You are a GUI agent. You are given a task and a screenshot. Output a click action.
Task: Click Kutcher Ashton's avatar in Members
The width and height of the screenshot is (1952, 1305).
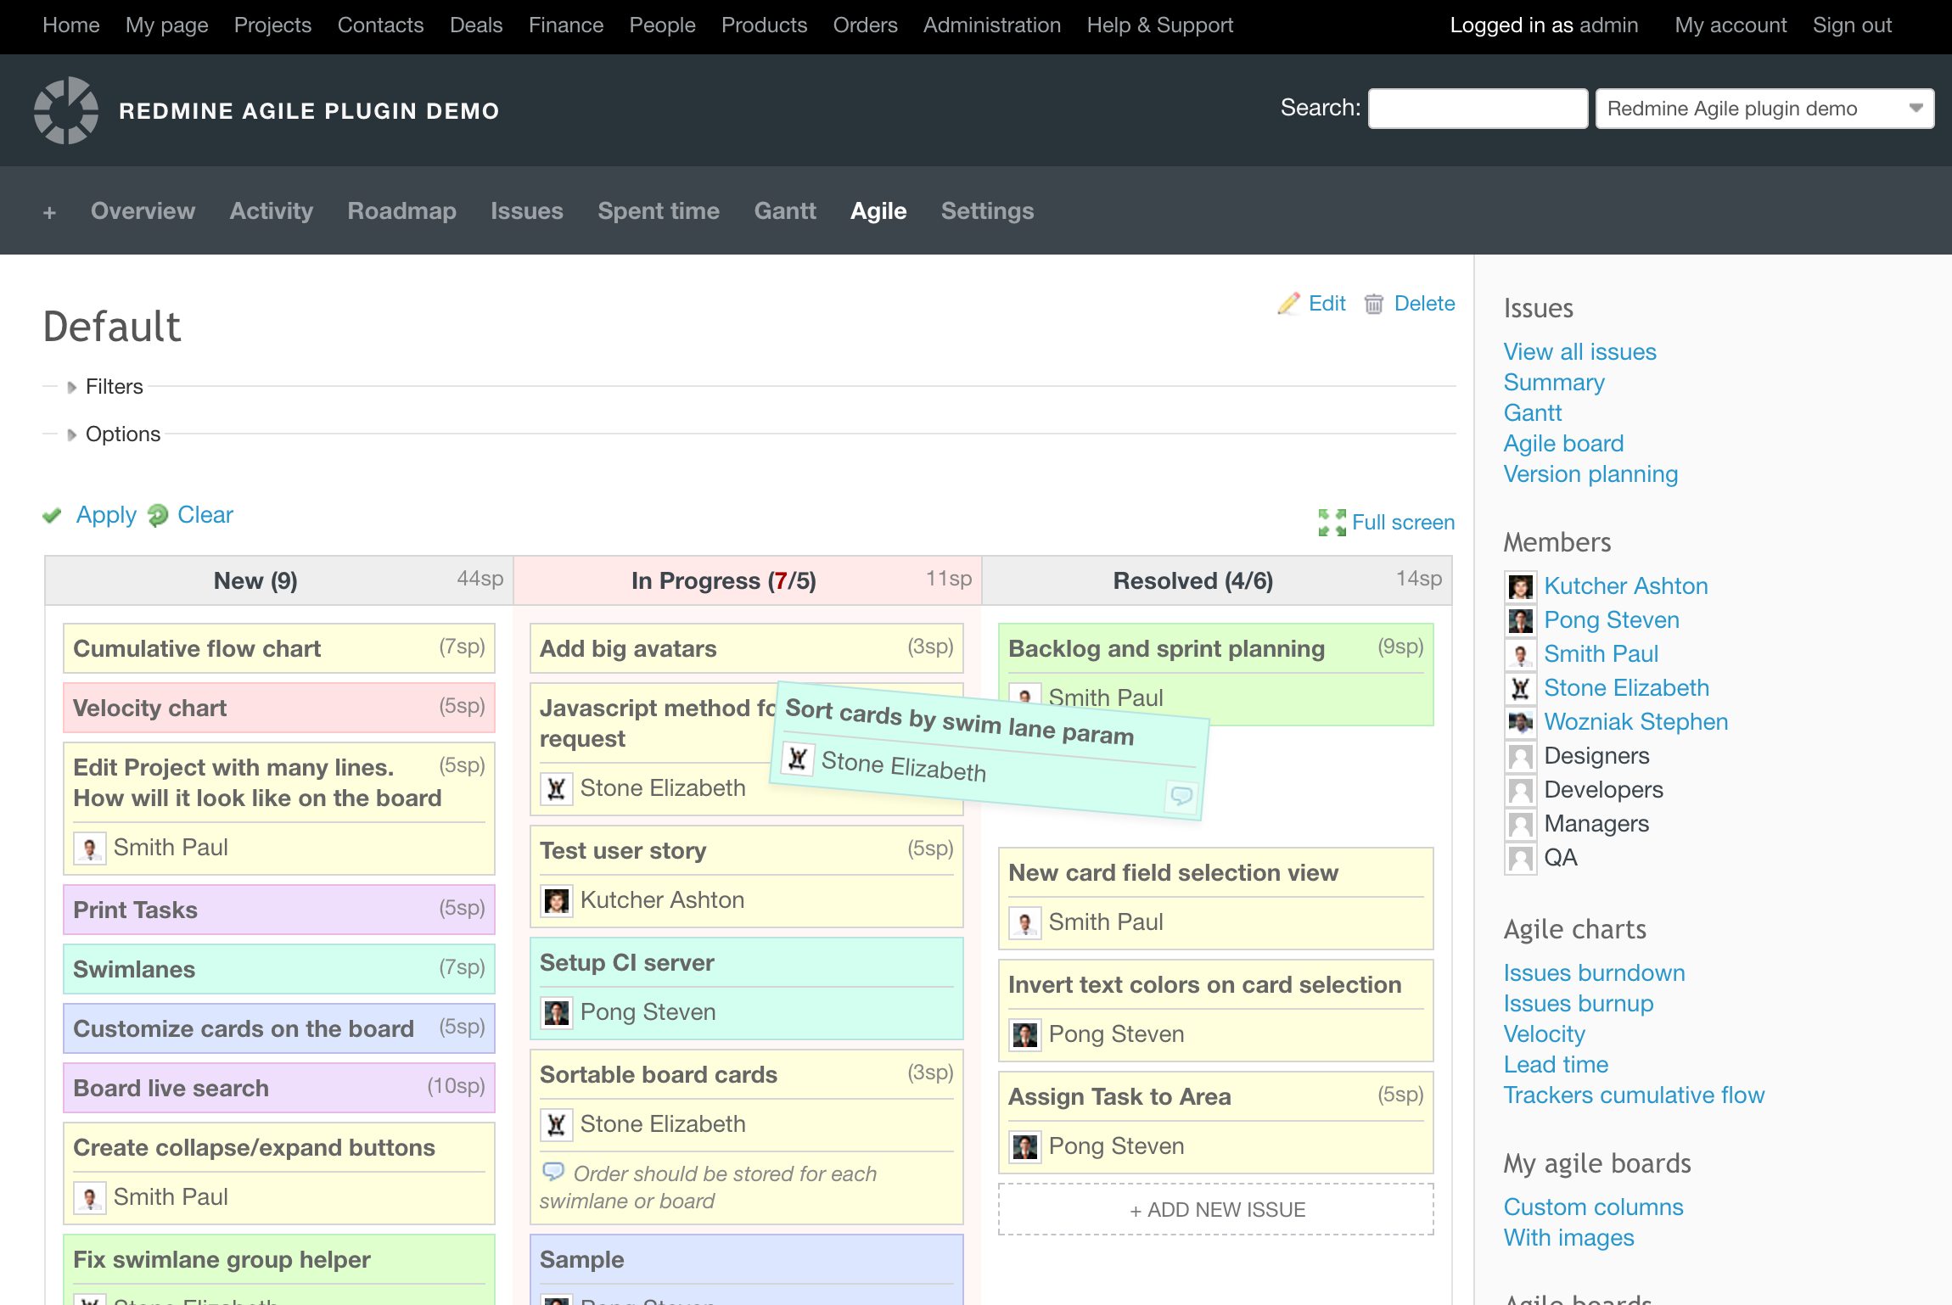[1520, 586]
